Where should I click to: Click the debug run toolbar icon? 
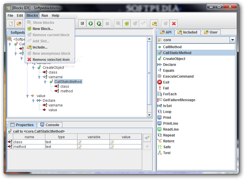pyautogui.click(x=99, y=24)
